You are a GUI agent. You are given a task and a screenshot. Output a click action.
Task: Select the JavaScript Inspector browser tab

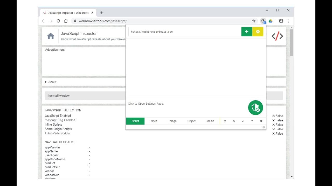click(x=68, y=13)
